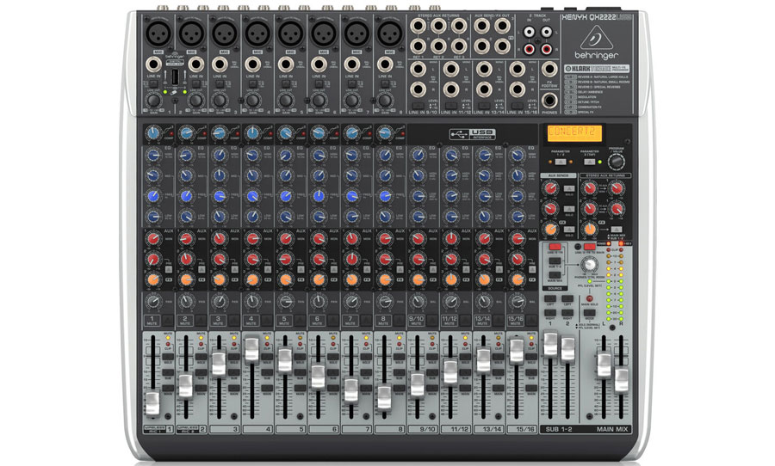
Task: Click the channel 8 XLR mic input
Action: 390,34
